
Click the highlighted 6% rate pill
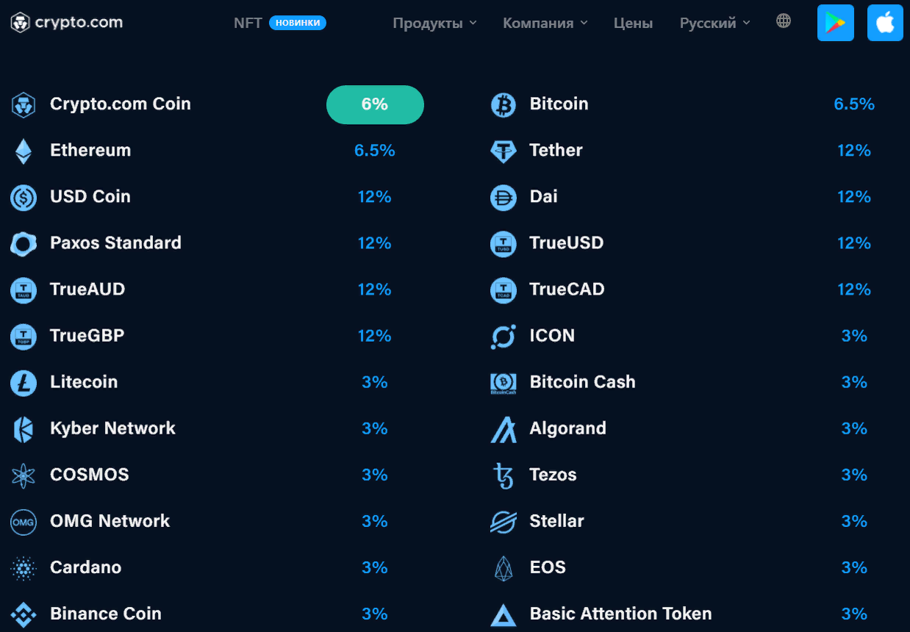pyautogui.click(x=375, y=104)
